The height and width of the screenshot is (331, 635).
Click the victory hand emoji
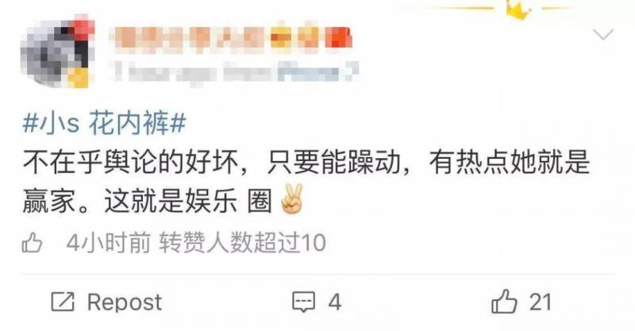click(x=292, y=199)
